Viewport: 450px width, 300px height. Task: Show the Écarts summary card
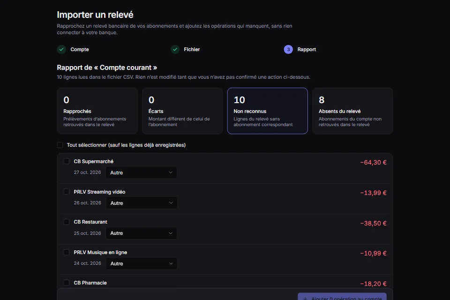point(182,111)
